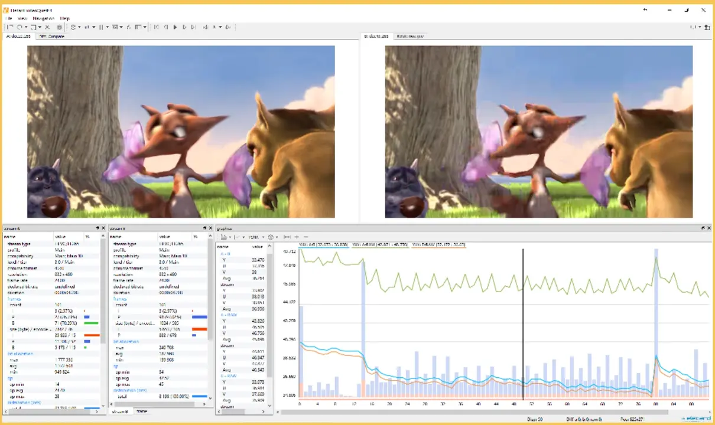
Task: Click the black current-frame marker in graph
Action: coord(523,325)
